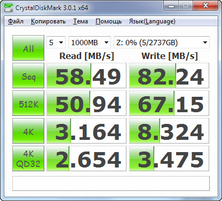Open the Копировать menu
Viewport: 222px width, 201px height.
[48, 21]
